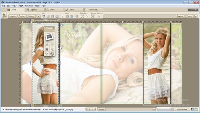Click the rotate icon in Frame palette
This screenshot has height=113, width=200.
pyautogui.click(x=52, y=45)
